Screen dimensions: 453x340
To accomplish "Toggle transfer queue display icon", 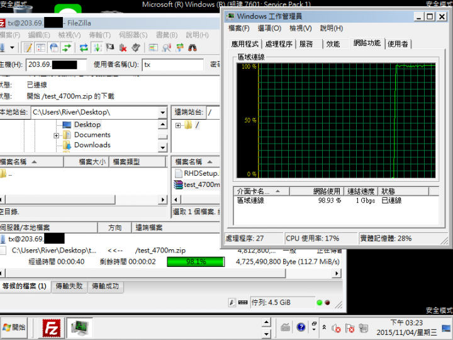I will [67, 47].
